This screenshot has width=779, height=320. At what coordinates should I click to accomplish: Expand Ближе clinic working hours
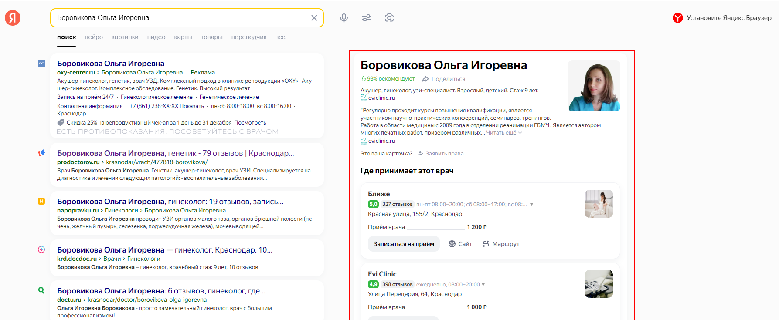(531, 204)
